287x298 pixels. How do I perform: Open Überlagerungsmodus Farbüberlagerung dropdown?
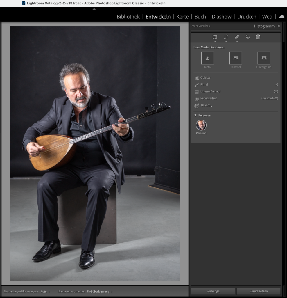coord(100,292)
